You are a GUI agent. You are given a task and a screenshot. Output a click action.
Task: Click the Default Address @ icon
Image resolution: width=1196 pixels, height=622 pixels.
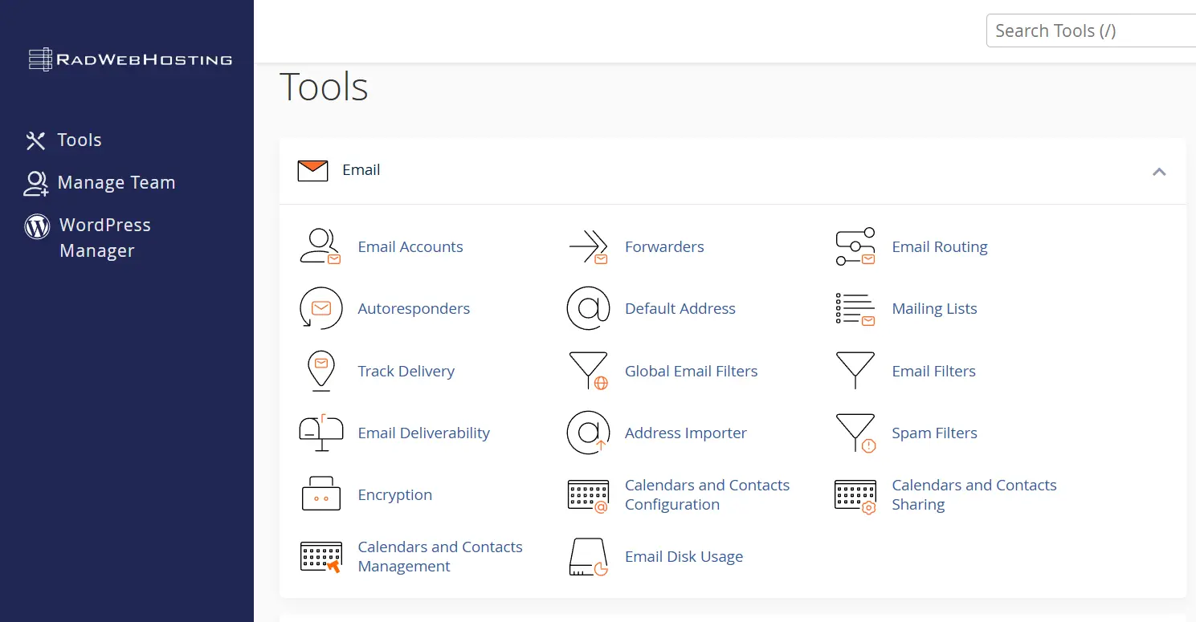pyautogui.click(x=588, y=308)
